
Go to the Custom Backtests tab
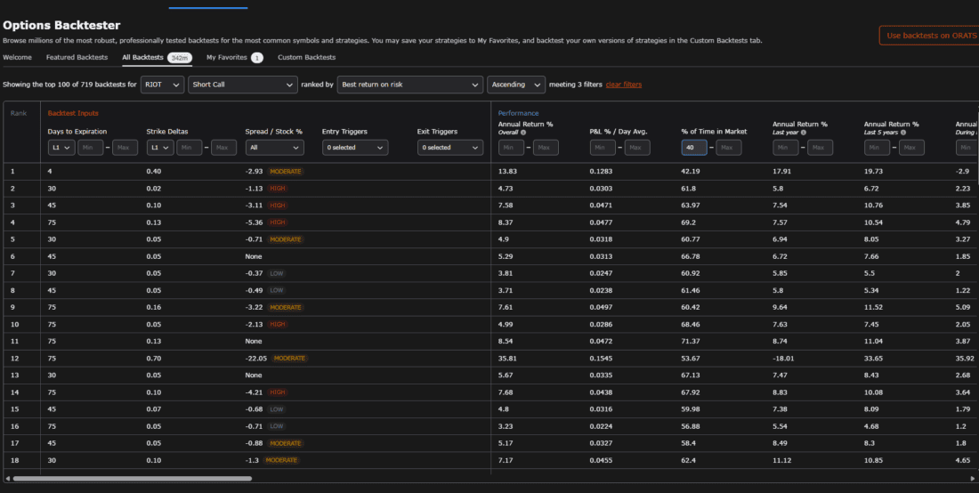click(x=306, y=58)
